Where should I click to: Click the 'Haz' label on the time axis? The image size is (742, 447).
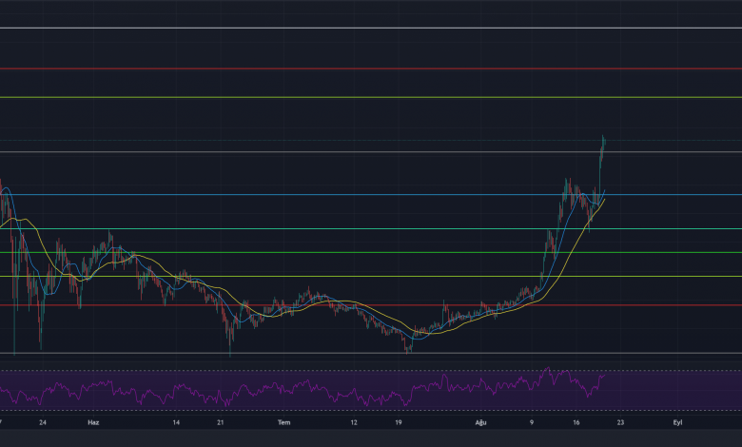click(93, 422)
